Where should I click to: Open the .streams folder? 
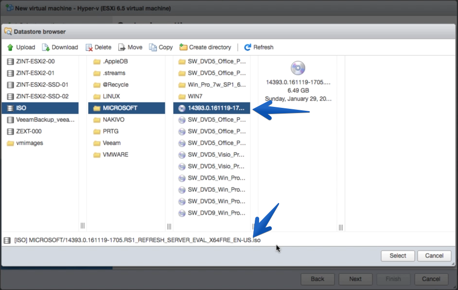click(126, 73)
